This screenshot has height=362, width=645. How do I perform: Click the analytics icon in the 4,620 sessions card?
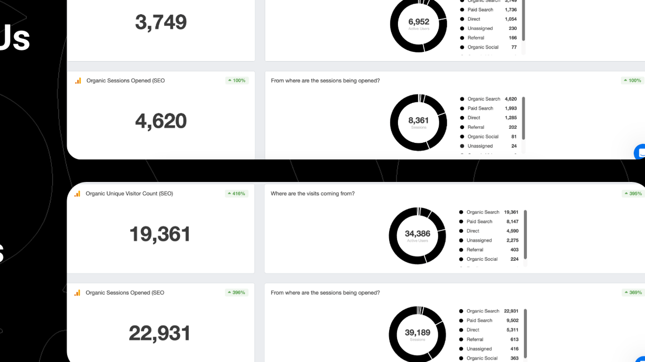pos(78,81)
